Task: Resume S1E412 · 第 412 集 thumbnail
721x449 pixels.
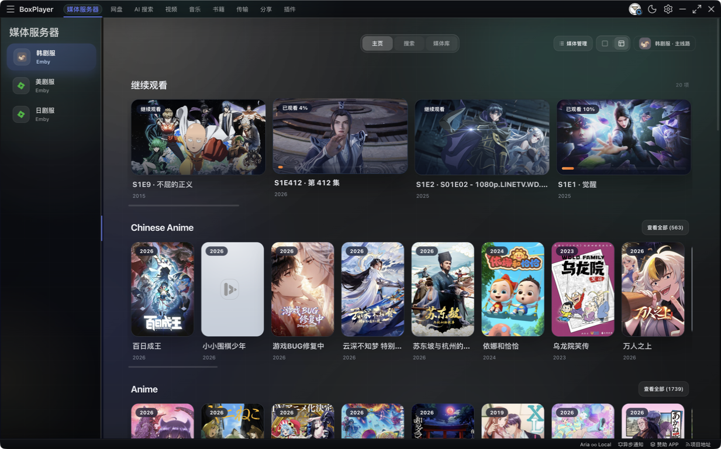Action: coord(340,136)
